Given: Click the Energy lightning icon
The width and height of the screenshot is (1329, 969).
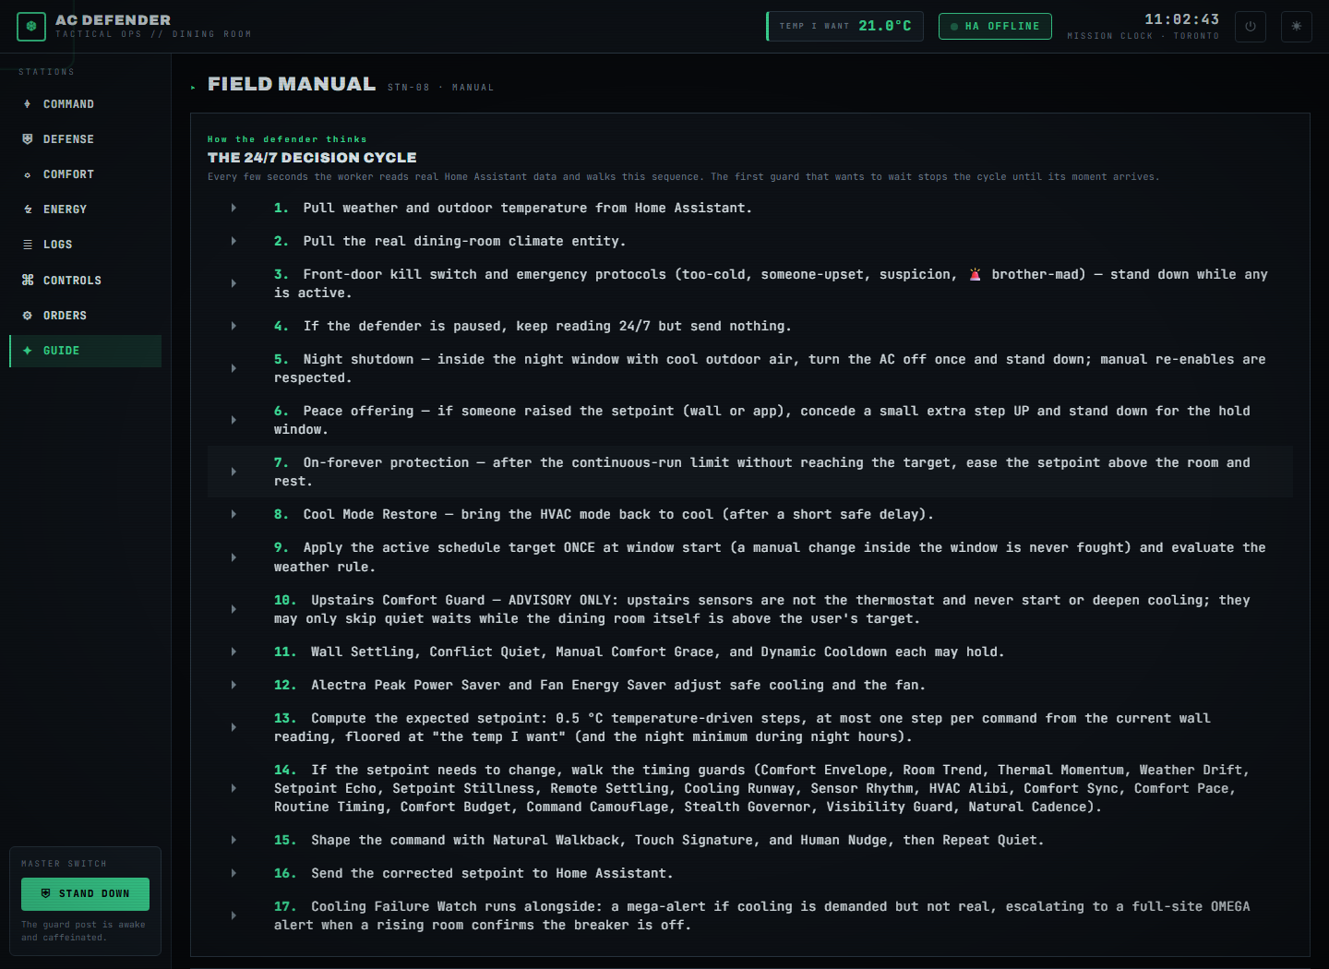Looking at the screenshot, I should click(28, 209).
